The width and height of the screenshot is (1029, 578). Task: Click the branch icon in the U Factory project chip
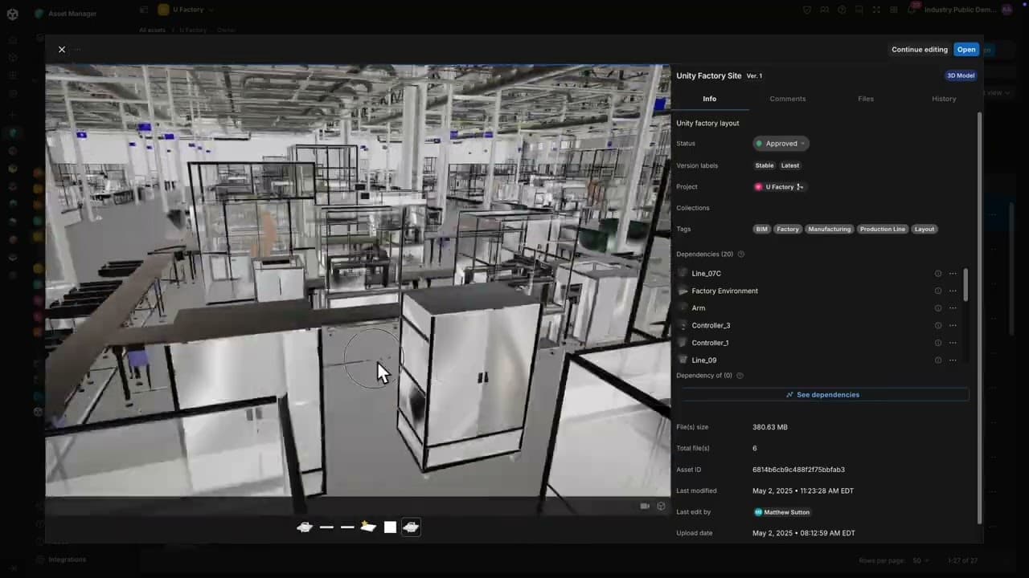click(800, 187)
